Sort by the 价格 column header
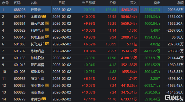The height and width of the screenshot is (102, 185). 113,3
